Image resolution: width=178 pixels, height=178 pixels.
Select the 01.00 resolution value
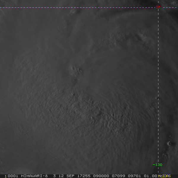pyautogui.click(x=150, y=176)
